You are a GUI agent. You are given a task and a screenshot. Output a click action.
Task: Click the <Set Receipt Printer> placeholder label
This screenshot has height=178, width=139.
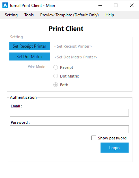pyautogui.click(x=73, y=46)
